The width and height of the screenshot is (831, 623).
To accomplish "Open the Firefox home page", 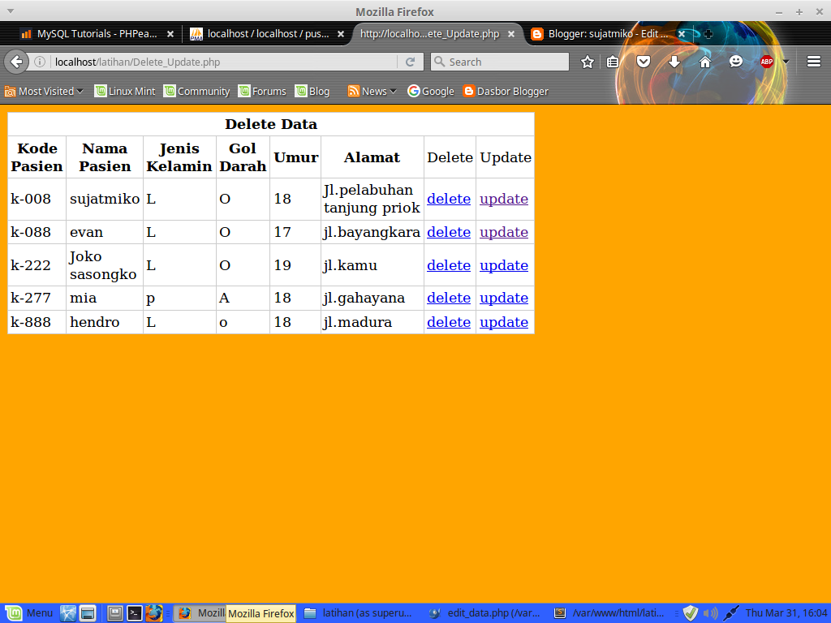I will click(705, 62).
